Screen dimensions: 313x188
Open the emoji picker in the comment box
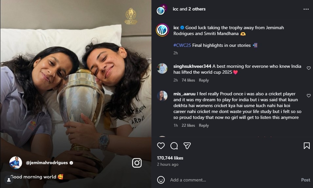[161, 180]
